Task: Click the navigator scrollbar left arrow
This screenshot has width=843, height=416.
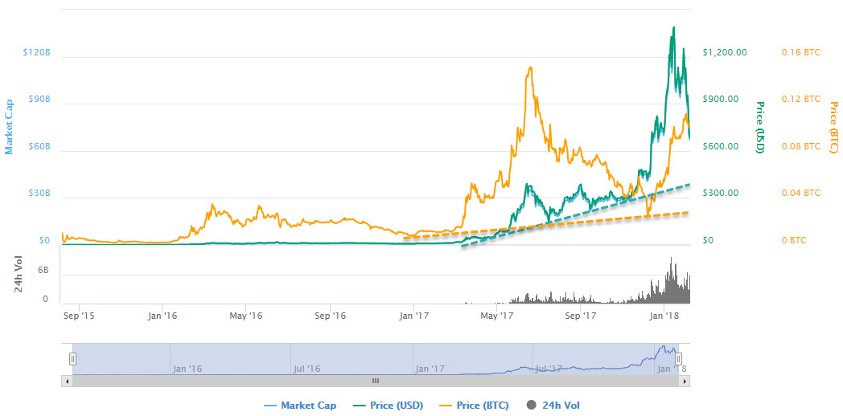Action: tap(66, 381)
